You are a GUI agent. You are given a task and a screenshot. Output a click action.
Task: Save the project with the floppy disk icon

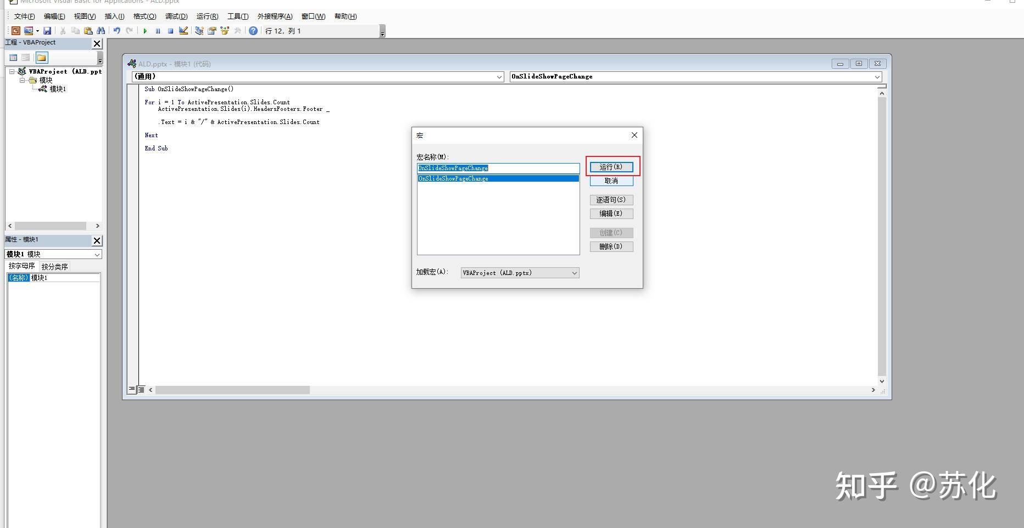47,31
